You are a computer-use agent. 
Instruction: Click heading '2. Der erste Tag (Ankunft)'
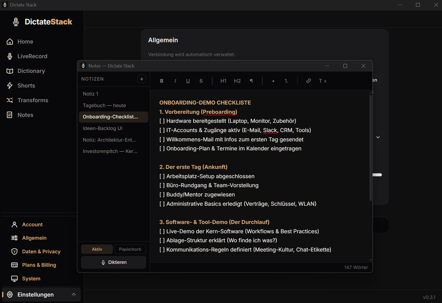[193, 167]
